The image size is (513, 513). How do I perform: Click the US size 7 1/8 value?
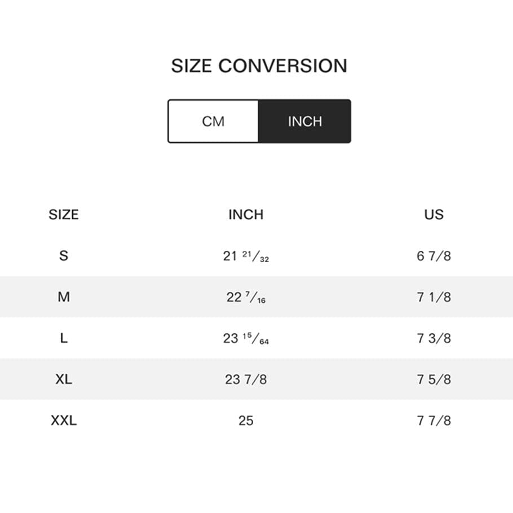coord(434,297)
